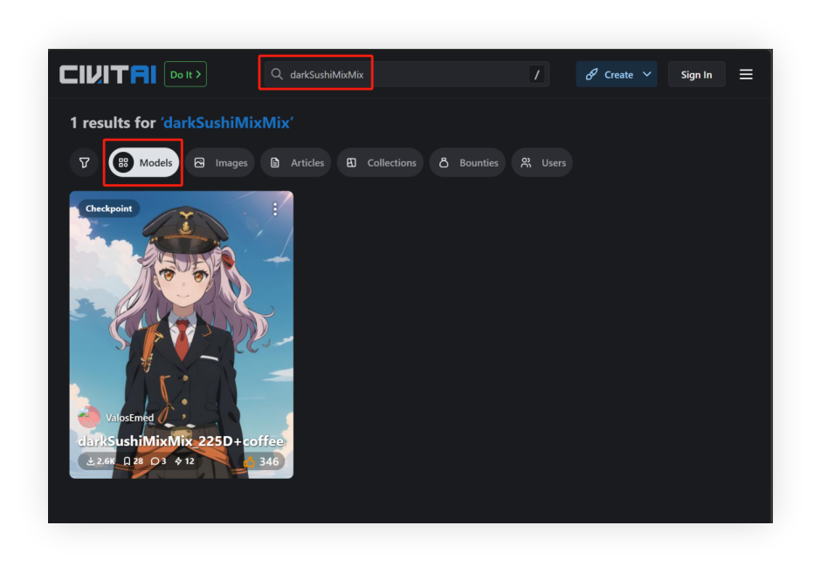Open the hamburger menu at top right
The image size is (821, 573).
[746, 74]
